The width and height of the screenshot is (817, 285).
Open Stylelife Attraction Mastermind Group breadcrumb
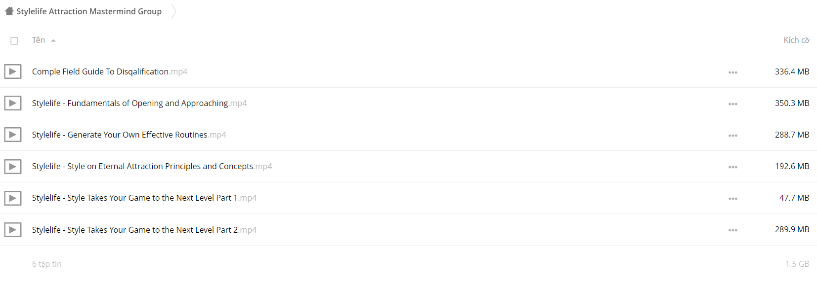click(x=89, y=11)
